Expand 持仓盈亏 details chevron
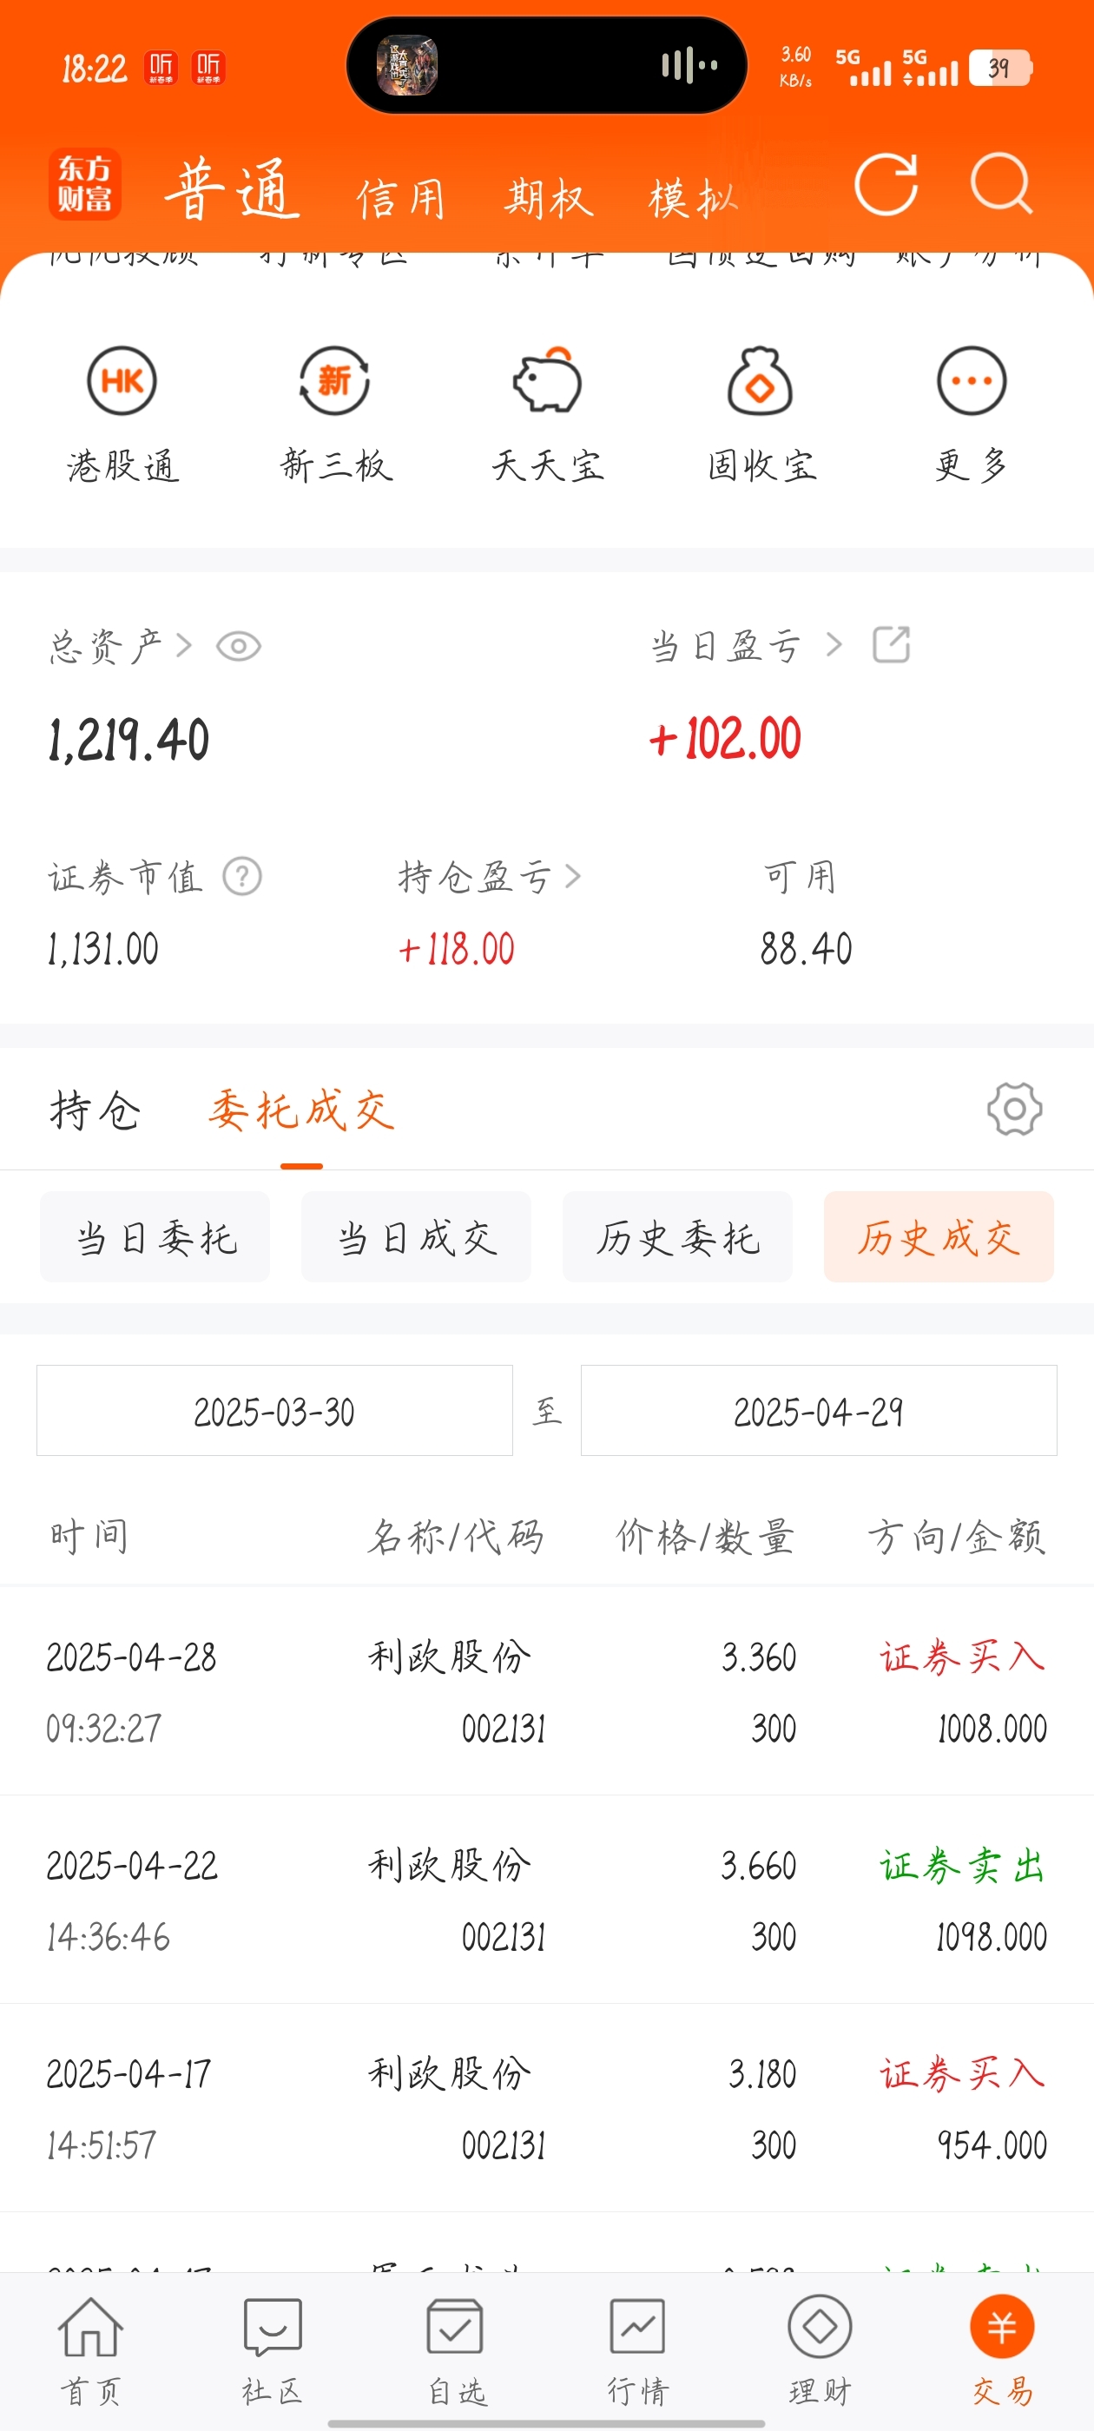1094x2431 pixels. click(573, 877)
